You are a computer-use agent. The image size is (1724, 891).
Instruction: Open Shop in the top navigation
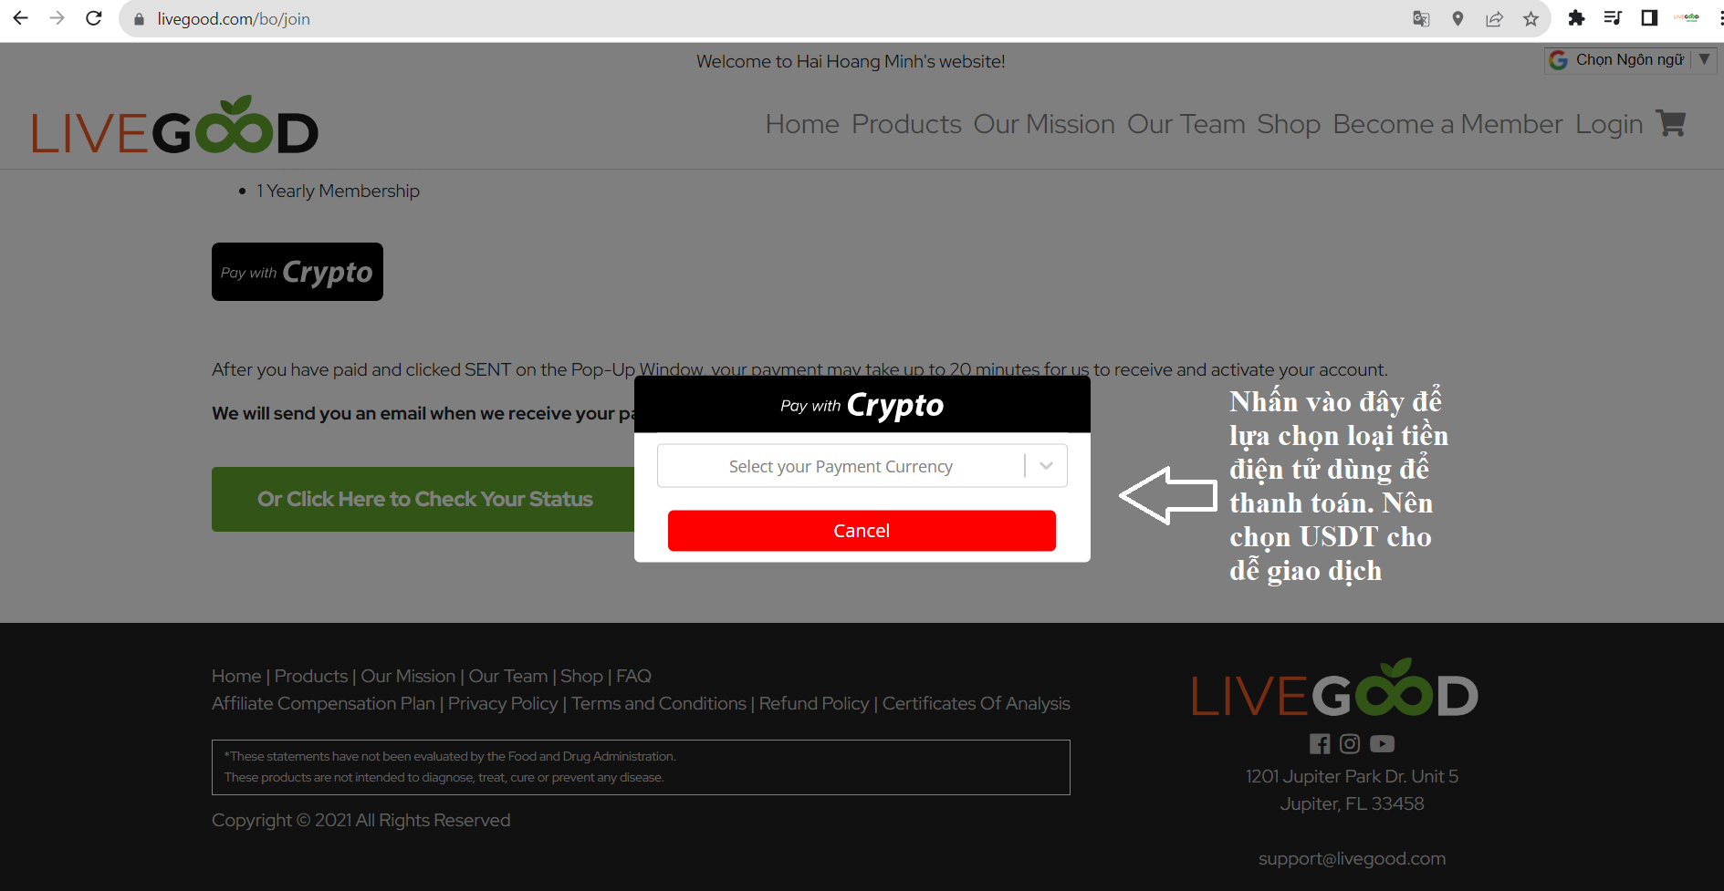(x=1289, y=124)
